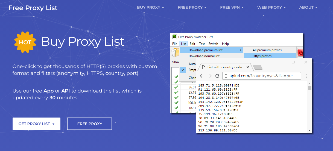Click the 'Free Proxy List' site logo
This screenshot has height=151, width=333.
33,8
